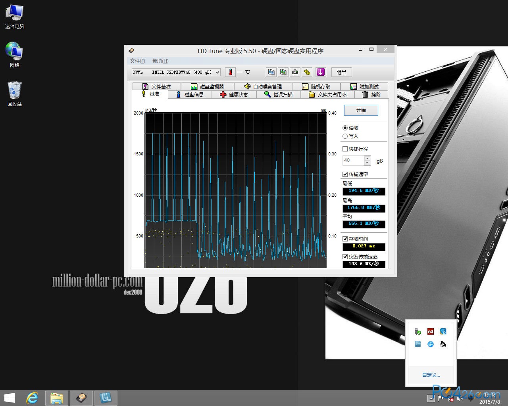Click the 198.6 MB/秒 burst rate value
Screen dimensions: 508x406
(x=364, y=264)
